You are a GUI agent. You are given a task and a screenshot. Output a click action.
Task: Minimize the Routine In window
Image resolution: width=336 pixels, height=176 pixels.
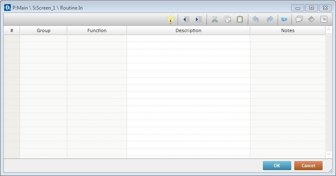point(298,8)
